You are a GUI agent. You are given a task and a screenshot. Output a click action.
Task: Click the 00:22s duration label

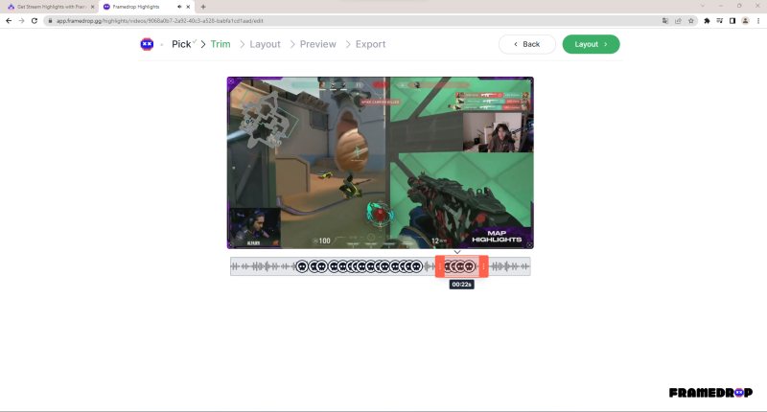coord(462,285)
